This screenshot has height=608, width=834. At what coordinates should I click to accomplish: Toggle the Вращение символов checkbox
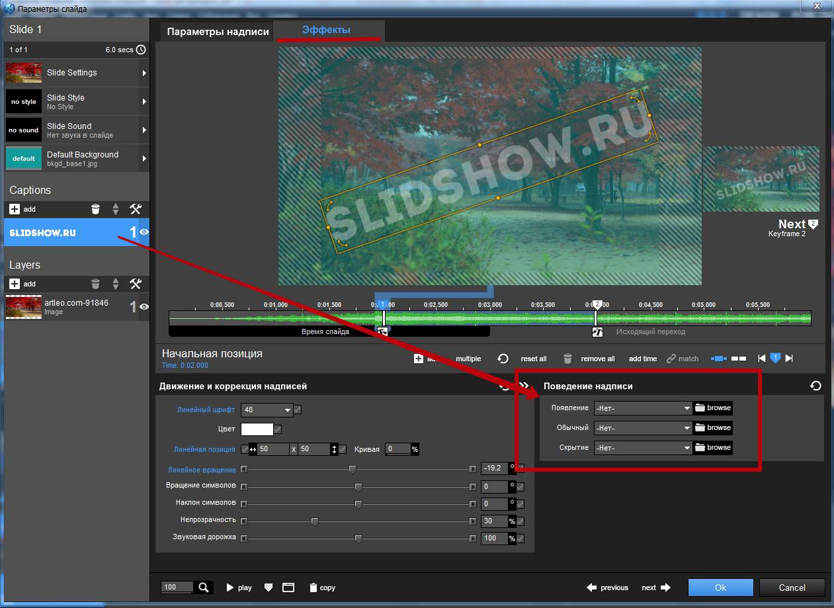pyautogui.click(x=521, y=487)
